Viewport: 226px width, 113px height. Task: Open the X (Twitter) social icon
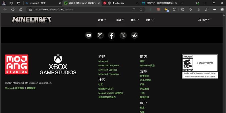coord(123,35)
